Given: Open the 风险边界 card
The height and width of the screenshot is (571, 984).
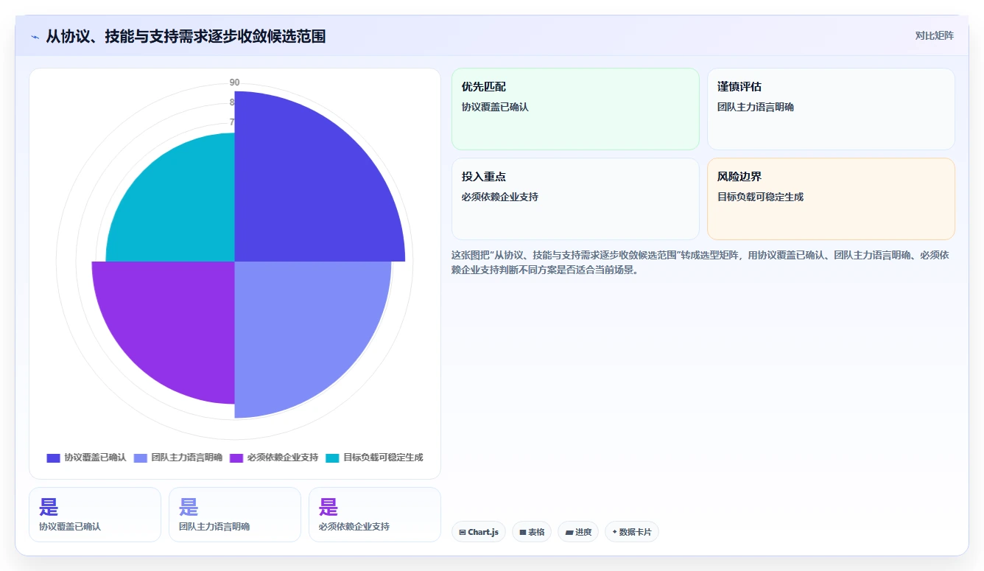Looking at the screenshot, I should (831, 199).
